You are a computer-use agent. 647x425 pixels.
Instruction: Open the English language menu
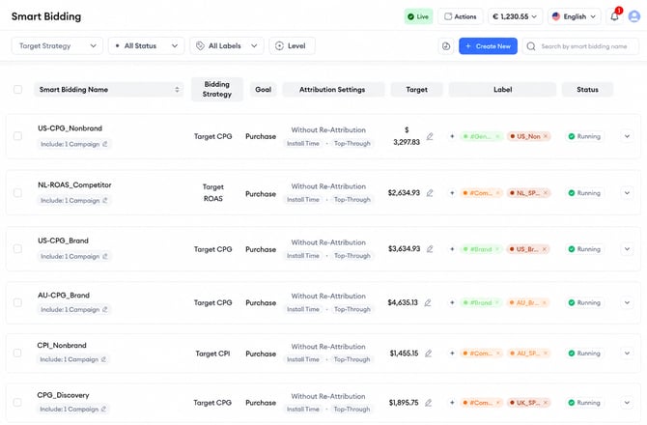click(575, 16)
